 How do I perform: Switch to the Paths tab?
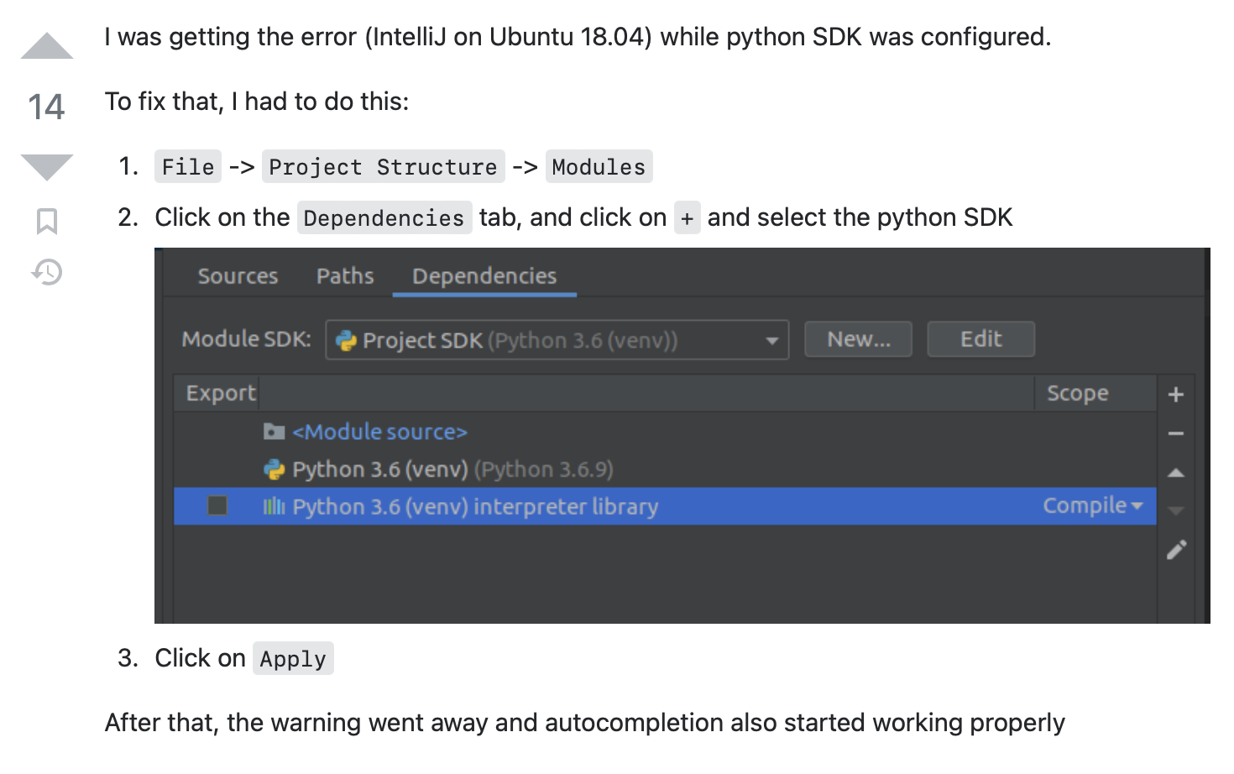point(345,276)
